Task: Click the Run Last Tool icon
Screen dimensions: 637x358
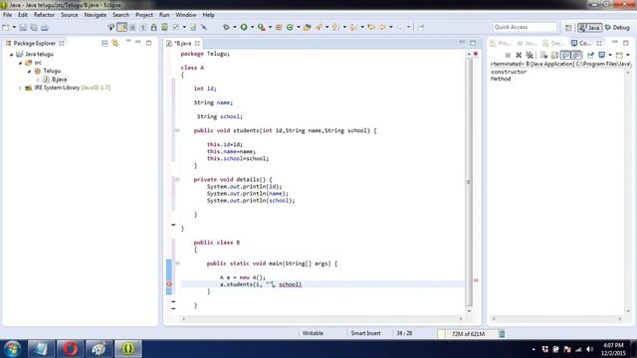Action: pos(262,27)
